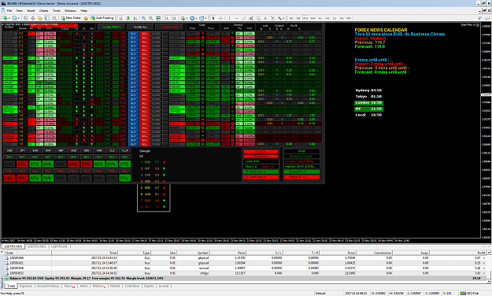Click the red CLOSE LOSS button

point(169,28)
